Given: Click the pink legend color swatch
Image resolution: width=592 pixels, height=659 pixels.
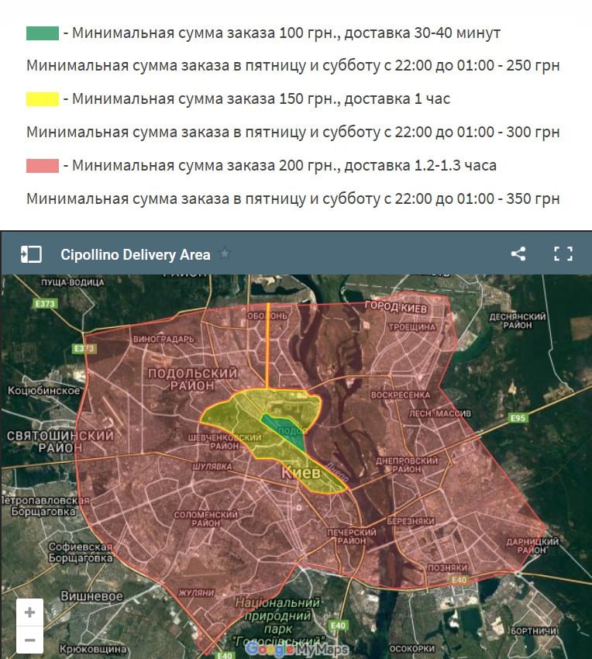Looking at the screenshot, I should 43,165.
